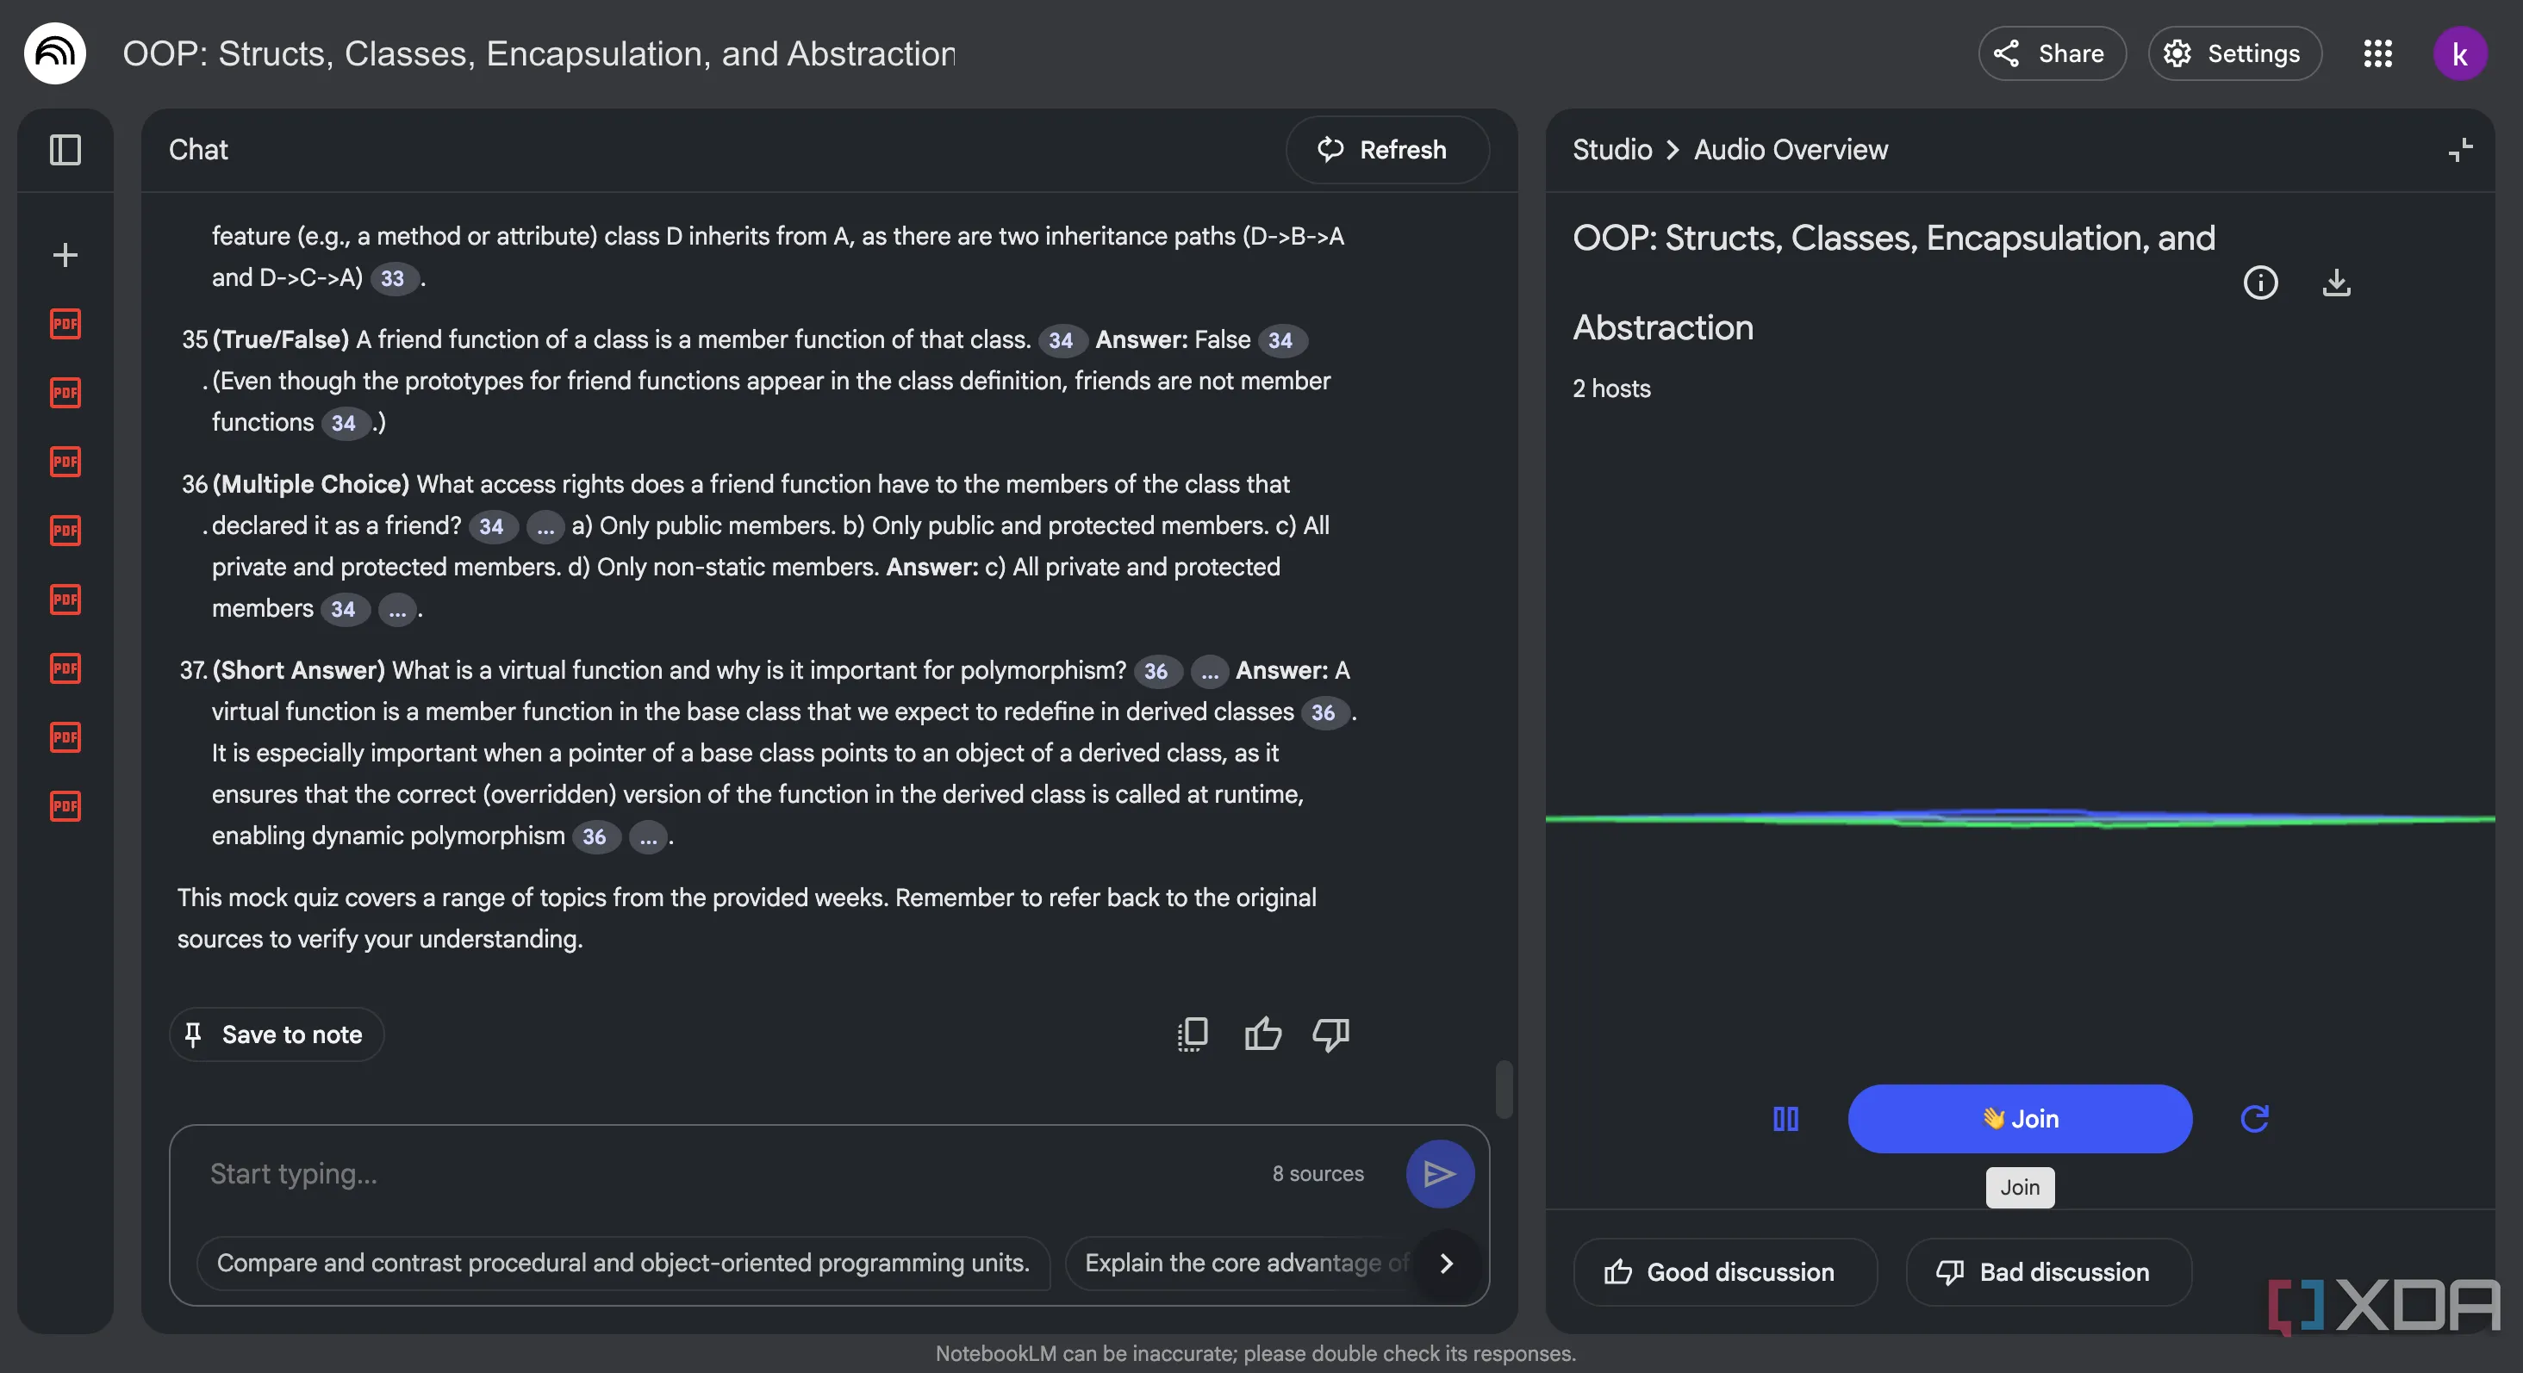The height and width of the screenshot is (1373, 2523).
Task: Pause the audio overview playback
Action: click(x=1785, y=1118)
